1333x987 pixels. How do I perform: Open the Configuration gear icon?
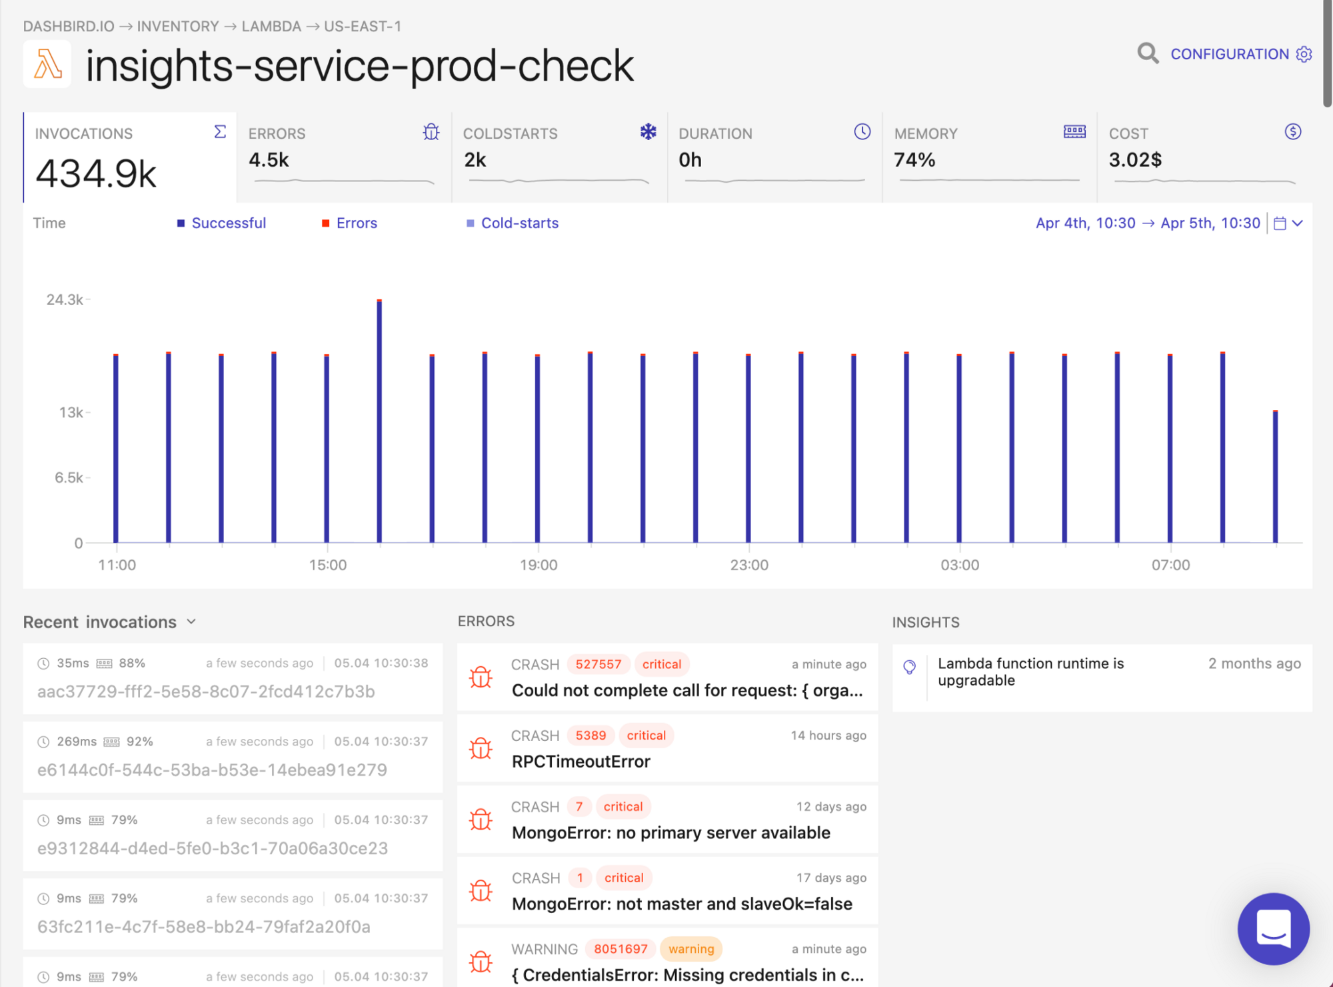click(x=1304, y=54)
